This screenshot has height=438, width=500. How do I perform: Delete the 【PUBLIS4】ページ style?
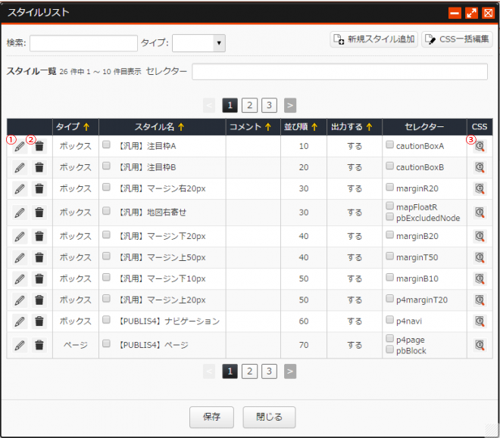(39, 346)
